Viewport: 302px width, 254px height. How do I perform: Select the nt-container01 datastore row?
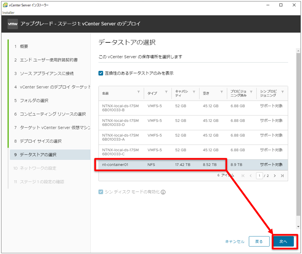coord(193,165)
